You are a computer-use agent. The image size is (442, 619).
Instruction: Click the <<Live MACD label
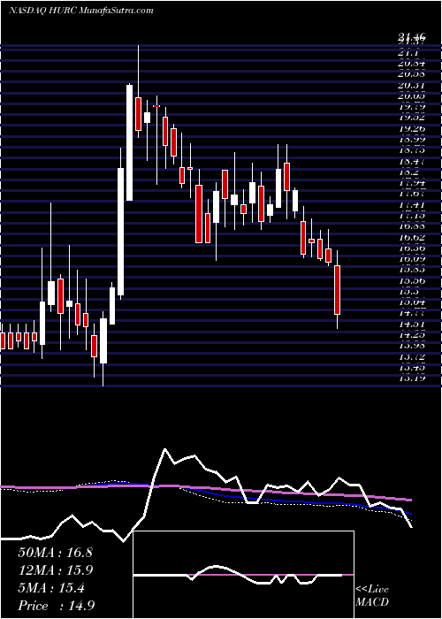(x=372, y=596)
